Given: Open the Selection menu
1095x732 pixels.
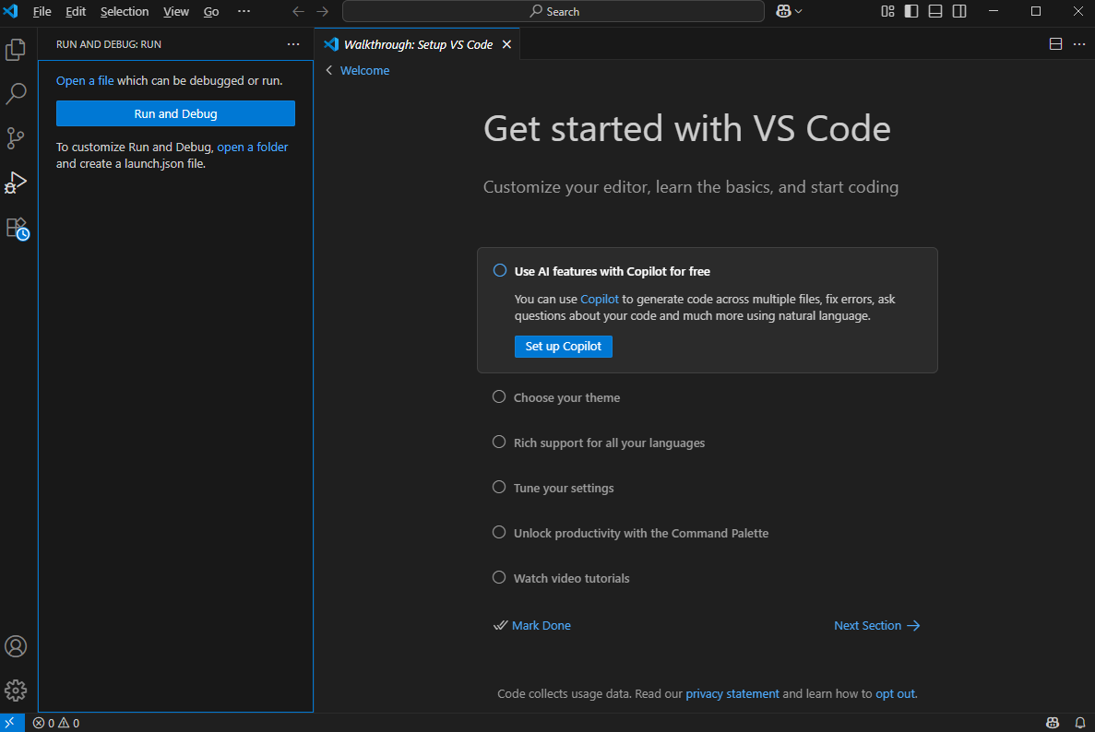Looking at the screenshot, I should coord(125,11).
